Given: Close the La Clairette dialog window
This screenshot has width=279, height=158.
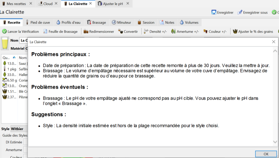Looking at the screenshot, I should (x=273, y=42).
